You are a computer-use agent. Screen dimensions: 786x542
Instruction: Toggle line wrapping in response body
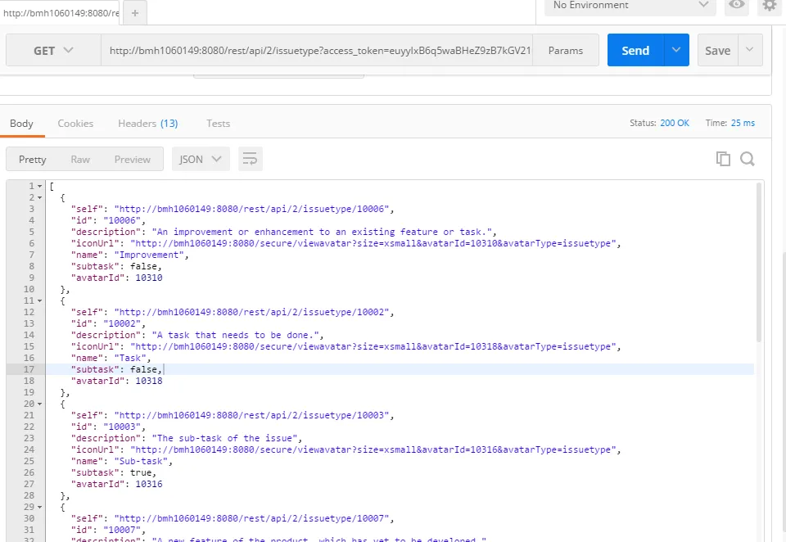click(x=251, y=159)
